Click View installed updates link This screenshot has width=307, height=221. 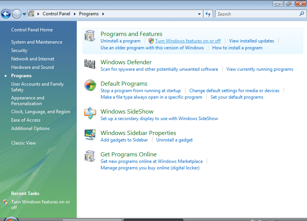251,41
